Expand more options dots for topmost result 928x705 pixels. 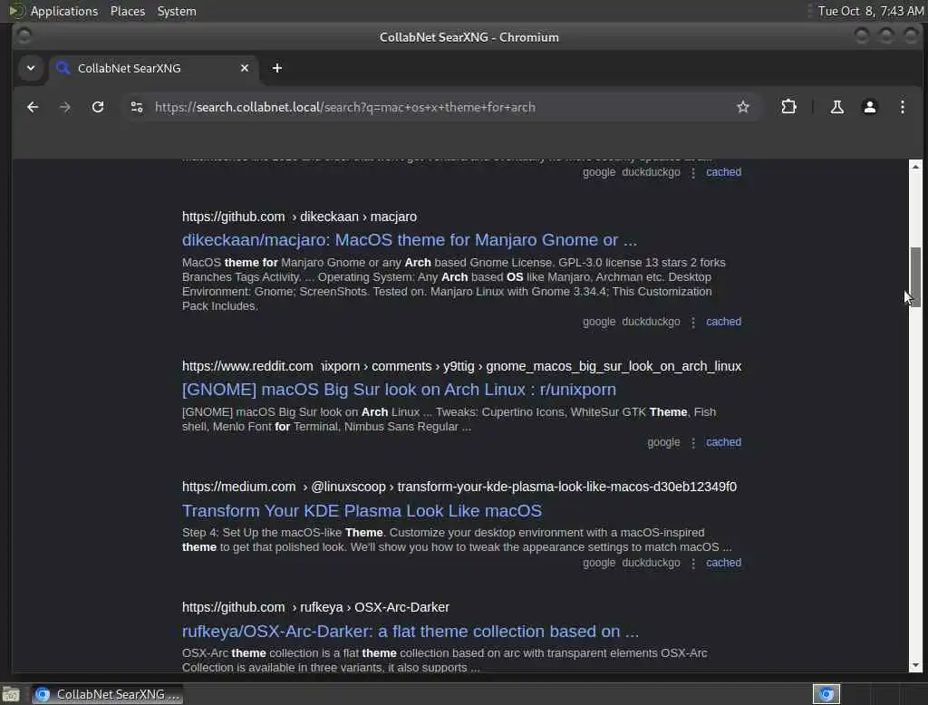[693, 172]
